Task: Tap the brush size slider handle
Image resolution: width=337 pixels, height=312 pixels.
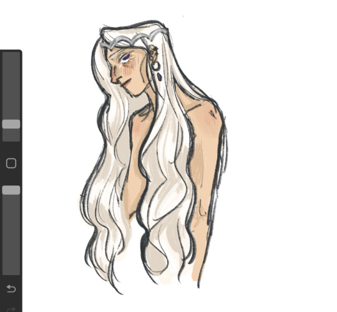Action: click(x=11, y=124)
